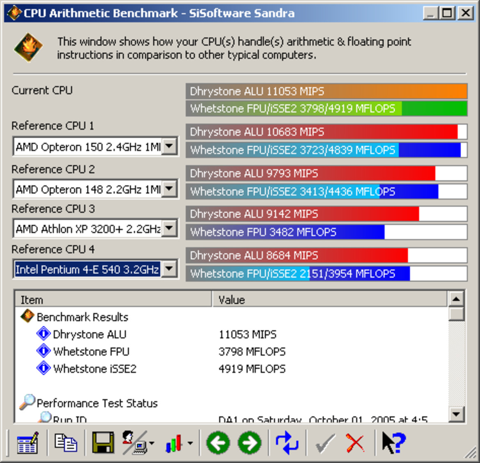Click Opteron 150 Dhrystone 10683 MIPS bar

[x=326, y=132]
